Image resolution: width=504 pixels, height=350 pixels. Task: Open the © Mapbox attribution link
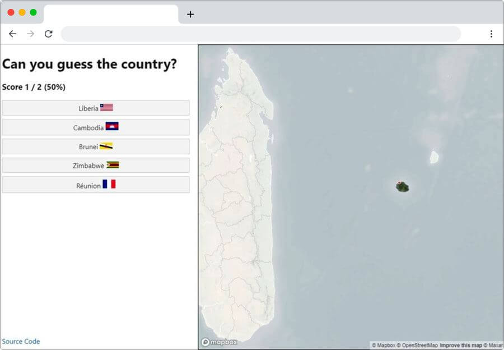383,345
